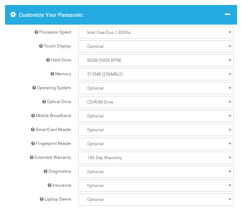Click the Fingerprint Reader help icon
Viewport: 241px width, 212px height.
click(33, 143)
